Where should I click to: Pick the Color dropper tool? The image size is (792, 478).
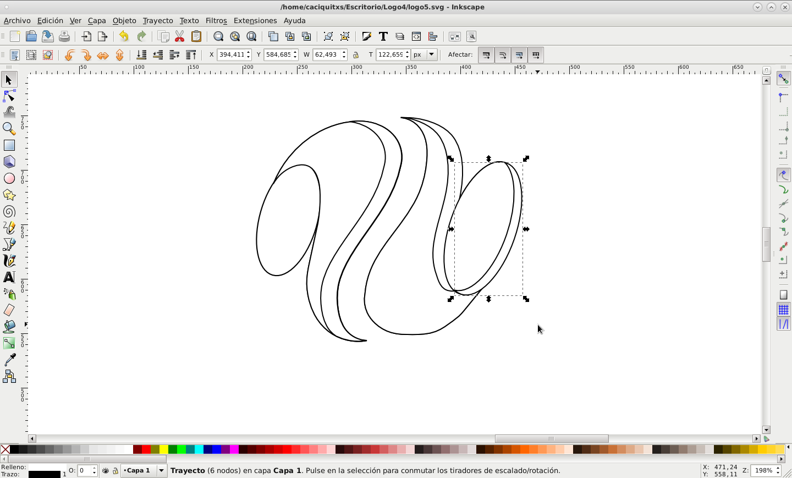[9, 360]
